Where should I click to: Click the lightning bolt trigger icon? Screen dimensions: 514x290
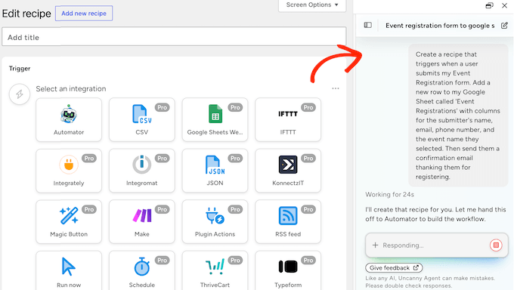[20, 94]
